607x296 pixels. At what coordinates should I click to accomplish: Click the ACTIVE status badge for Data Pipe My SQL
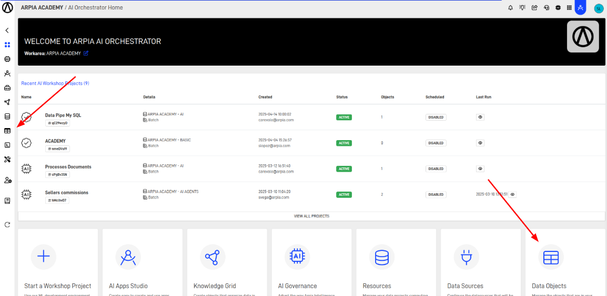click(344, 117)
